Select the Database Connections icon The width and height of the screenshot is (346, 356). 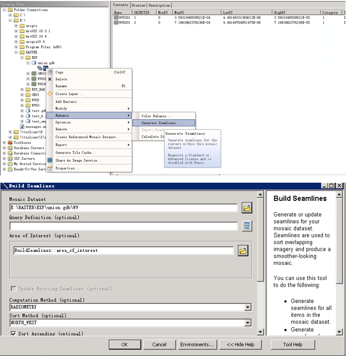[x=10, y=153]
